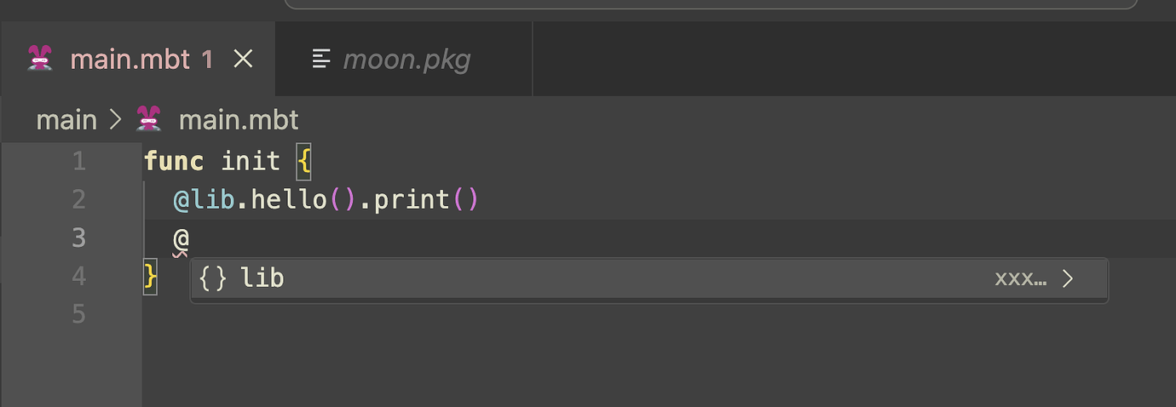
Task: Place cursor after the underlined @ on line 3
Action: pos(190,238)
